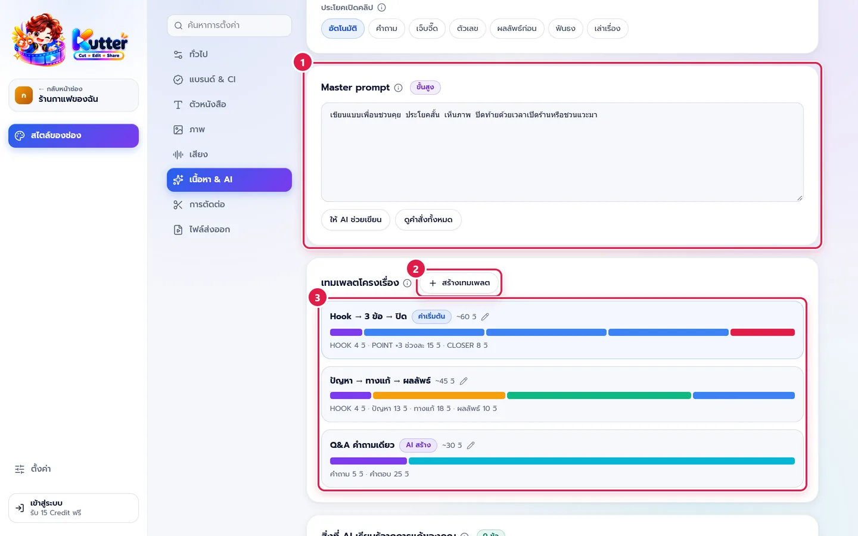
Task: Open แบรนด์ & CI section
Action: point(229,79)
